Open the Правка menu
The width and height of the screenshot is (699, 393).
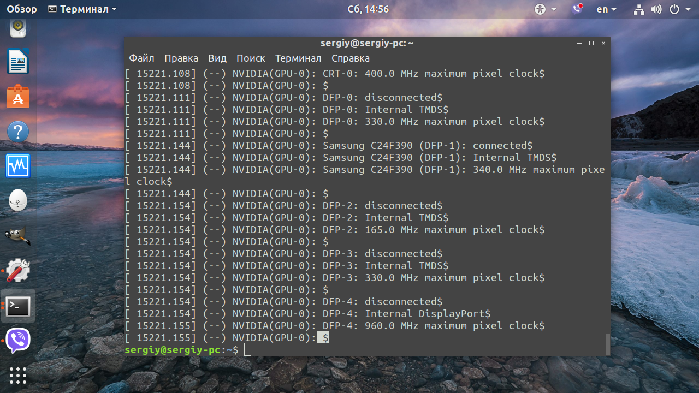[x=181, y=58]
